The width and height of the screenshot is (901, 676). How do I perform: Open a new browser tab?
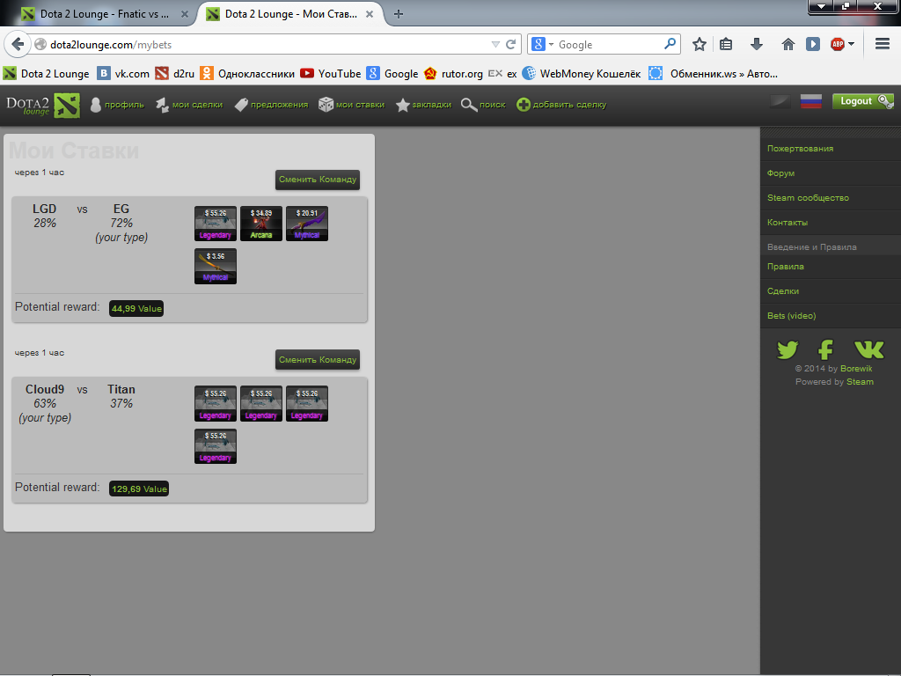[399, 14]
